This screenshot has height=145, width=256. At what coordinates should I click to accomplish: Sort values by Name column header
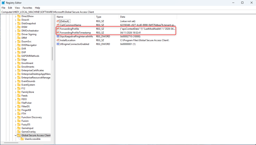point(75,17)
